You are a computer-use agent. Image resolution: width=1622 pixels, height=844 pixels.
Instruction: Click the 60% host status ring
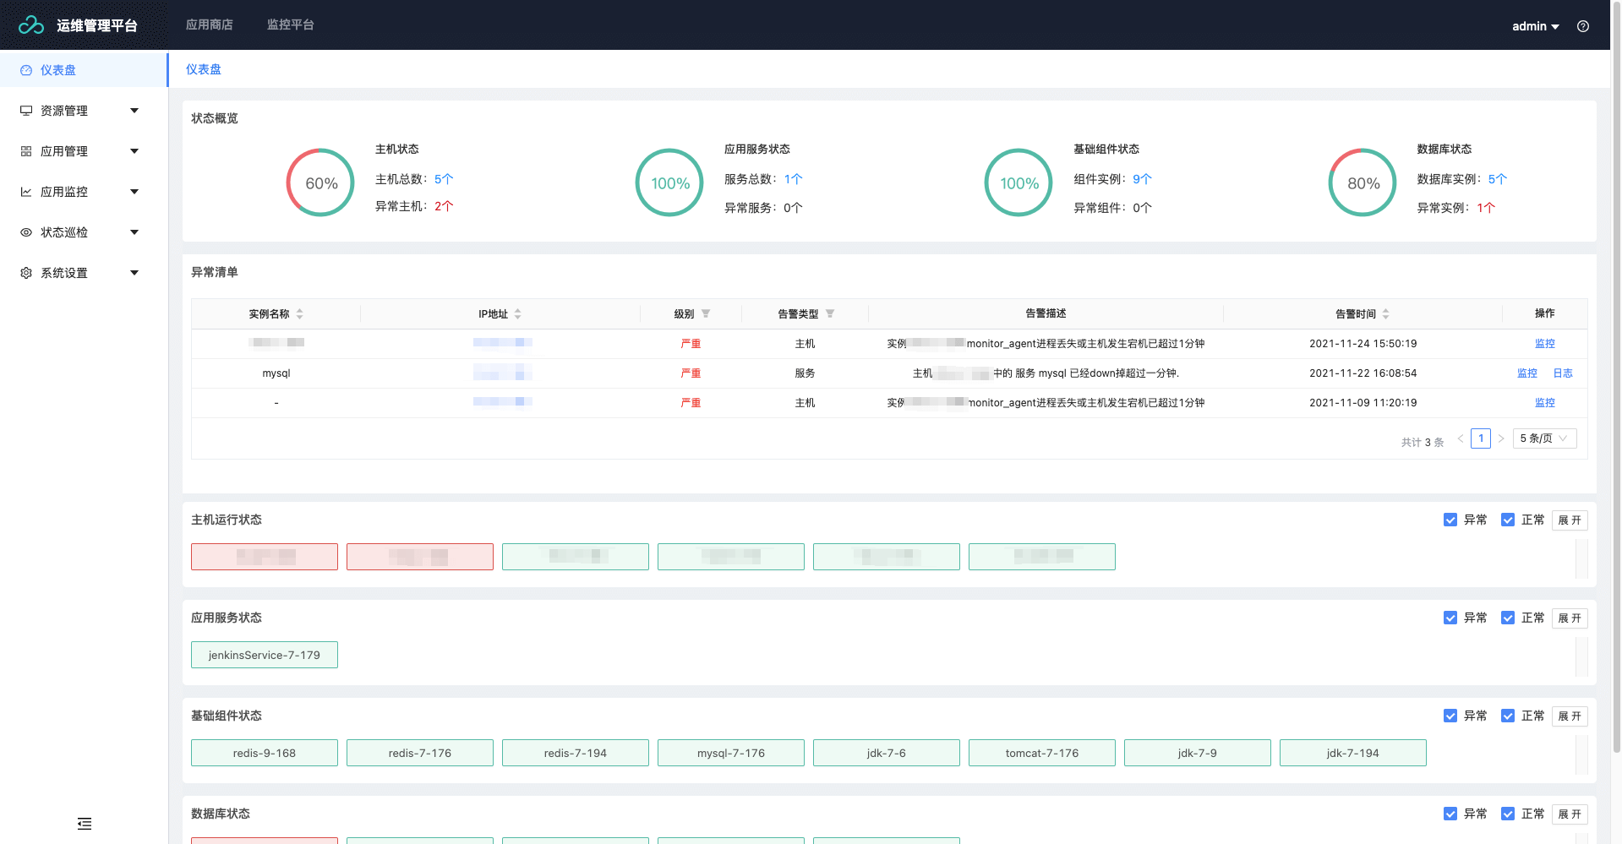[x=320, y=182]
